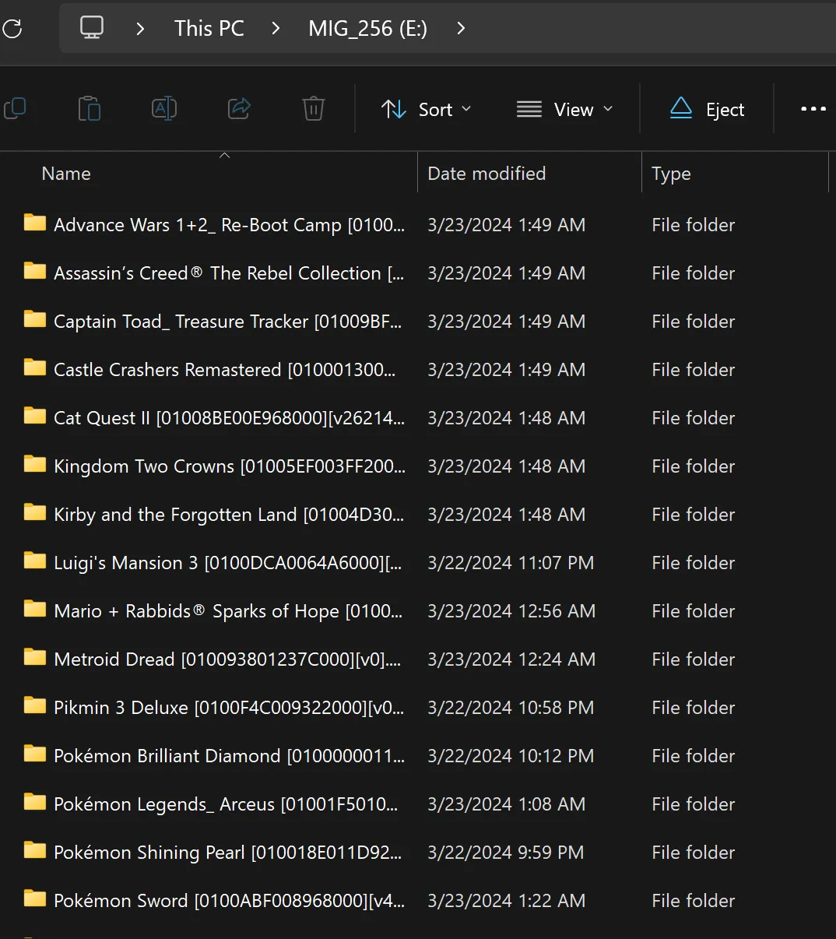Select the Castle Crashers Remastered folder icon
836x939 pixels.
[34, 368]
